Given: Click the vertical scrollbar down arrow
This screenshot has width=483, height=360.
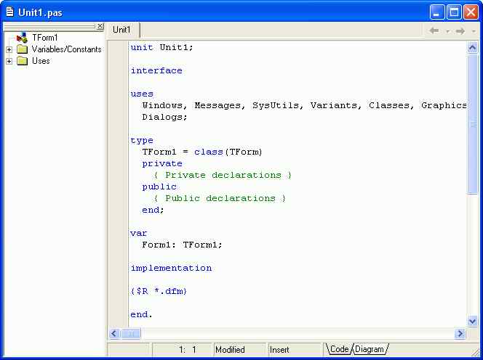Looking at the screenshot, I should [472, 322].
